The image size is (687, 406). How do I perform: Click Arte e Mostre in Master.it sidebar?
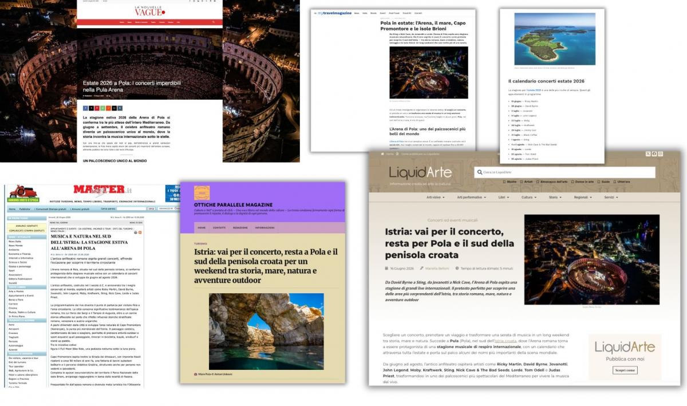16,291
